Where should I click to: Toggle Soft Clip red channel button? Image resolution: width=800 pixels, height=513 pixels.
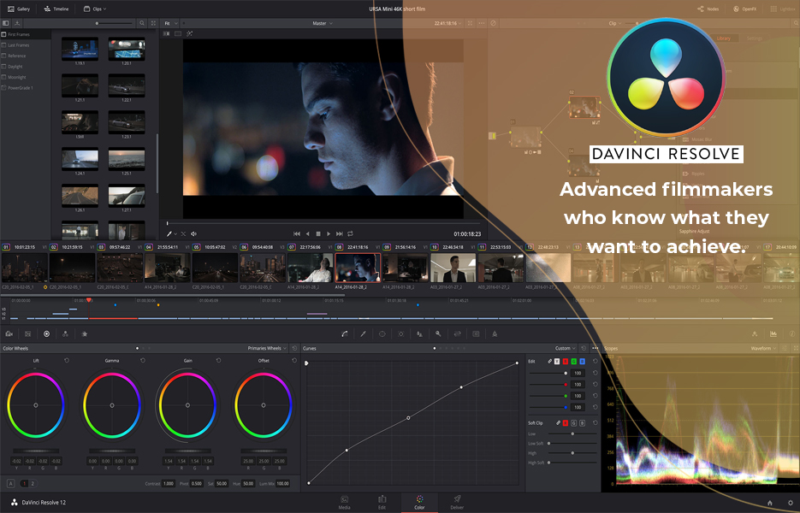coord(566,422)
